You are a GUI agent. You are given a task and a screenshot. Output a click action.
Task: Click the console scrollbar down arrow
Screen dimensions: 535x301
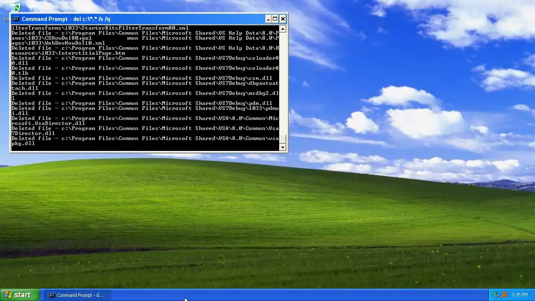tap(283, 147)
